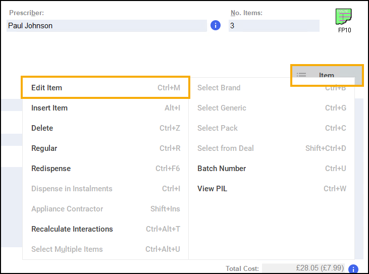This screenshot has width=369, height=274.
Task: Click Recalculate Interactions menu entry
Action: click(105, 229)
